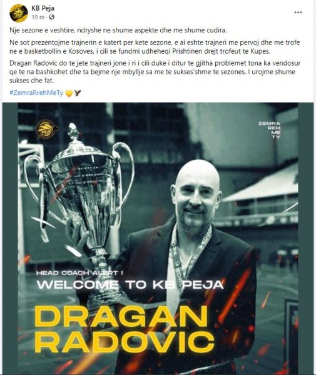
Task: Click the yellow heart emoji
Action: click(69, 93)
